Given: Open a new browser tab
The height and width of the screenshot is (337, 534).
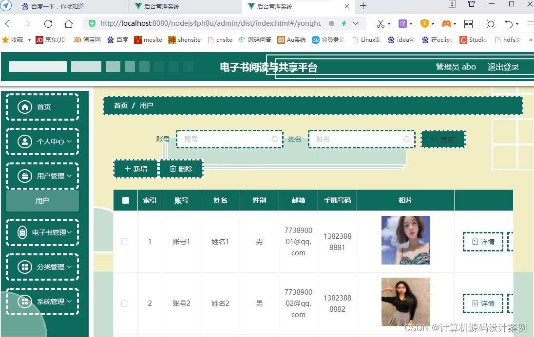Looking at the screenshot, I should 363,6.
